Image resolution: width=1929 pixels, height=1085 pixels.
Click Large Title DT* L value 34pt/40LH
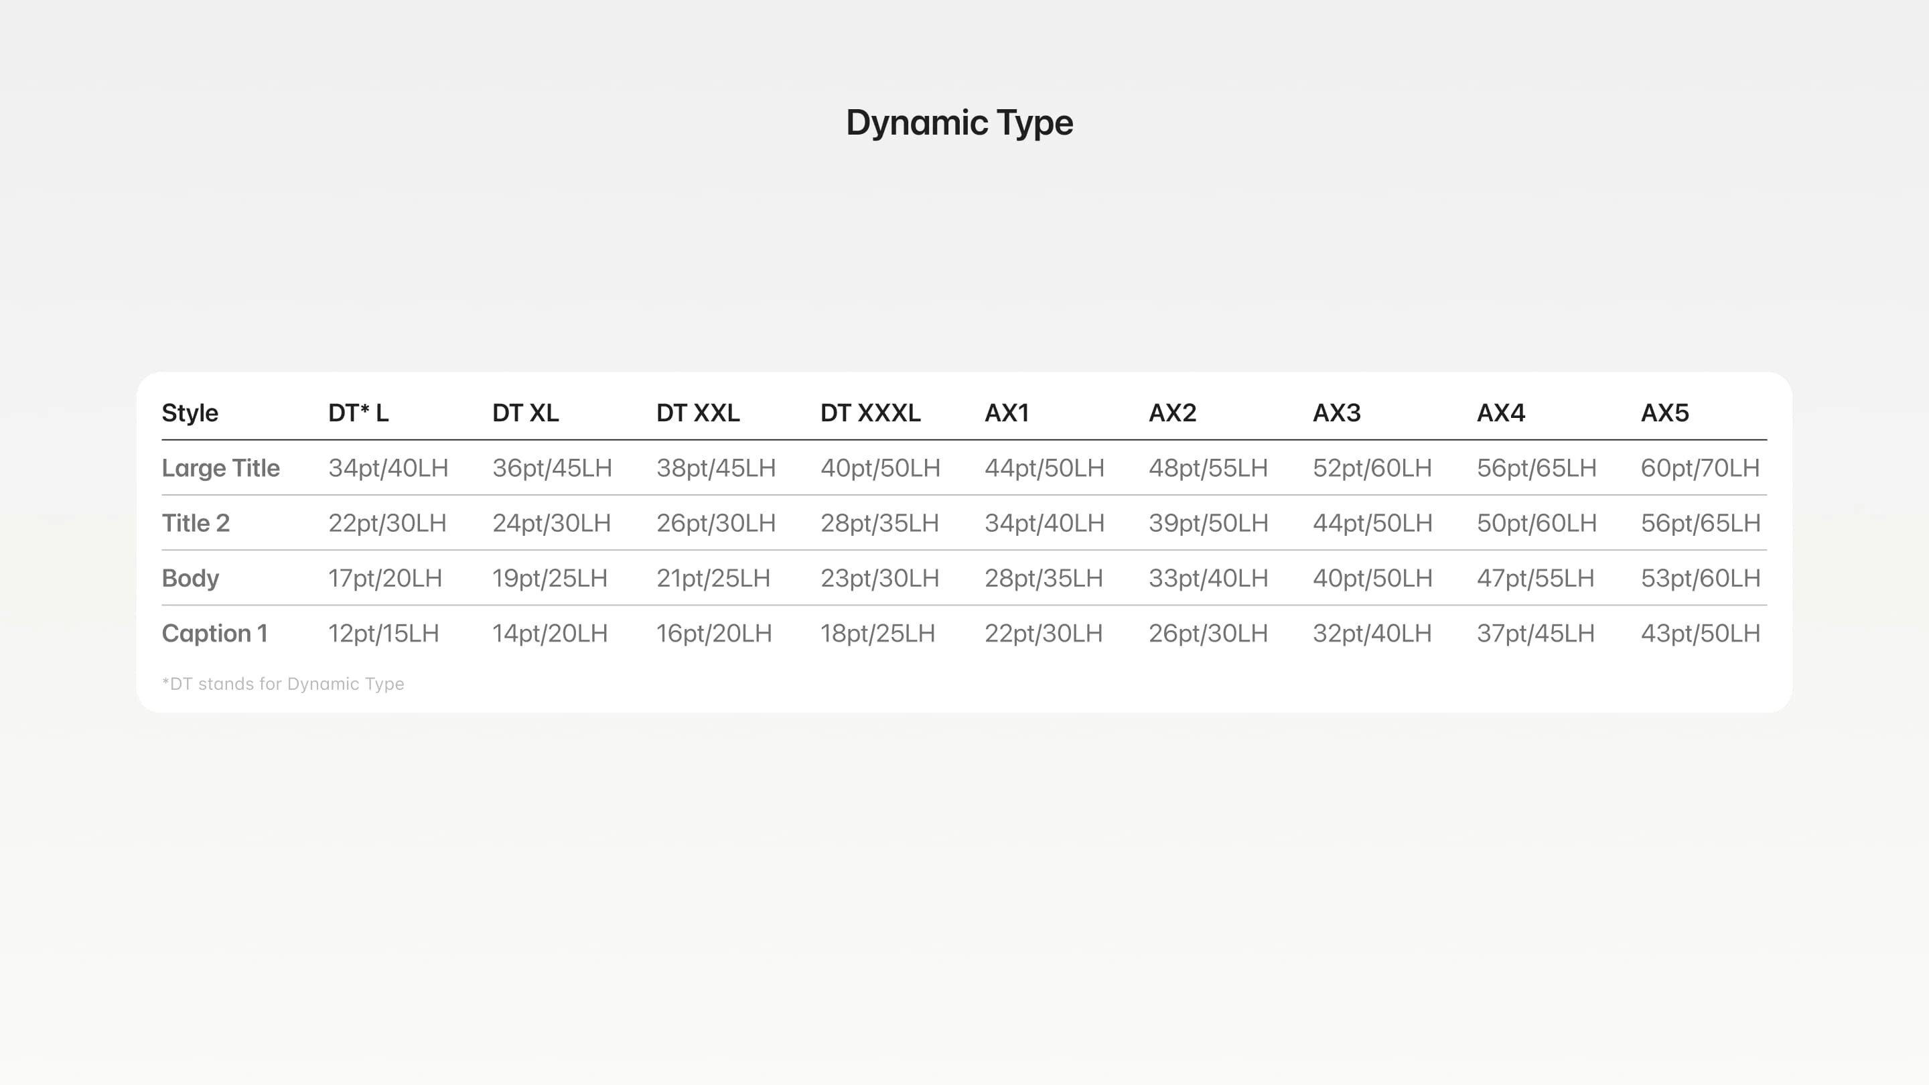coord(388,468)
